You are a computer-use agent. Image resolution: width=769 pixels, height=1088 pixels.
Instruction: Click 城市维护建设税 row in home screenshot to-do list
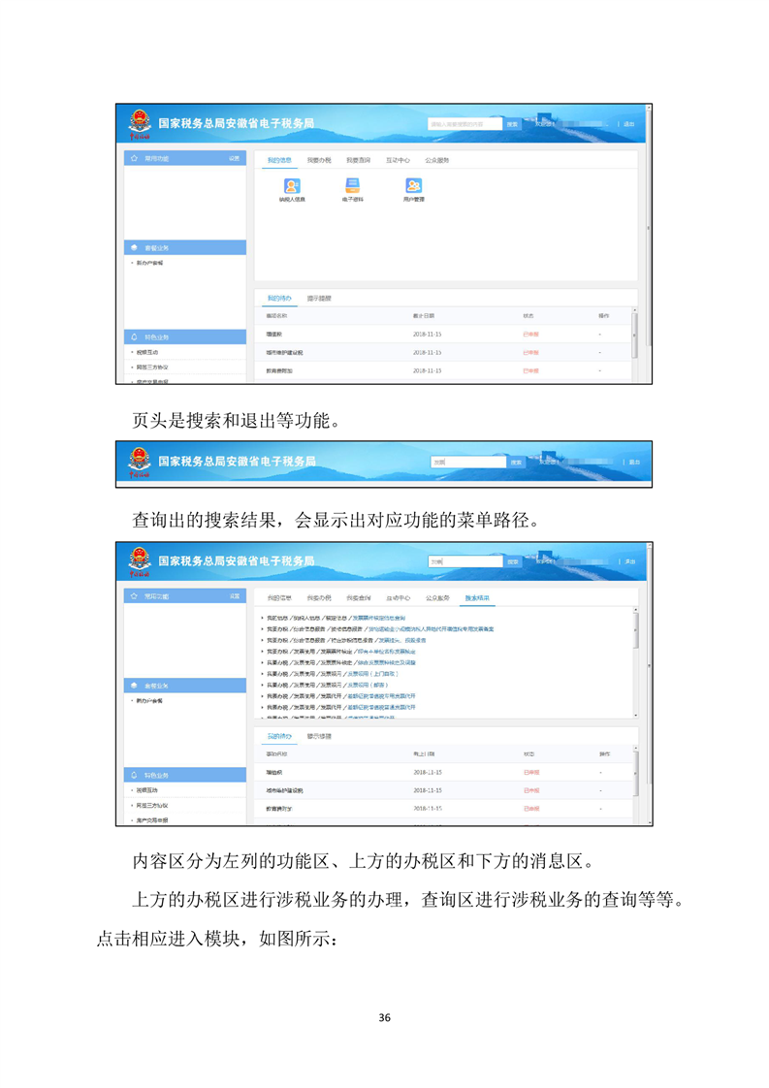click(x=444, y=353)
